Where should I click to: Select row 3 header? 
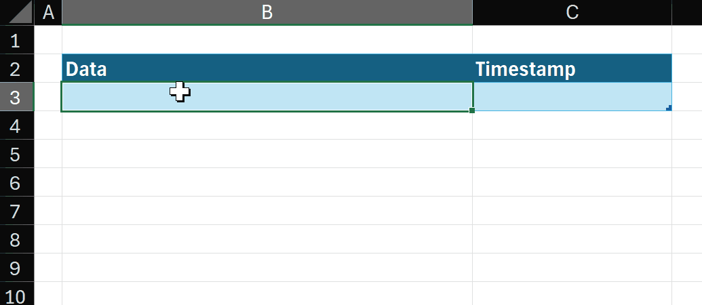click(16, 97)
